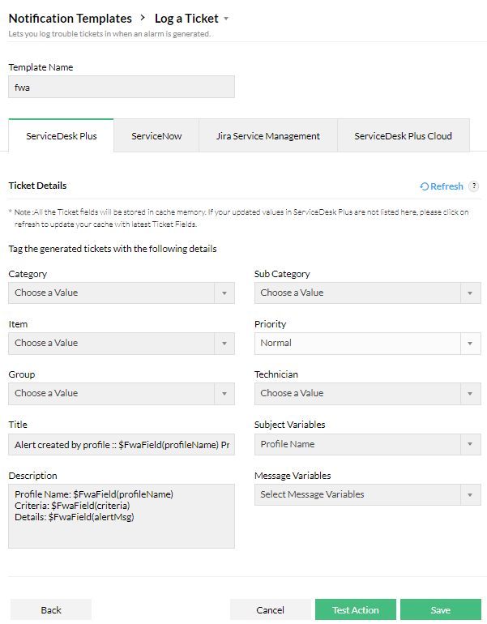Switch to the ServiceNow tab
This screenshot has height=624, width=487.
(x=156, y=136)
